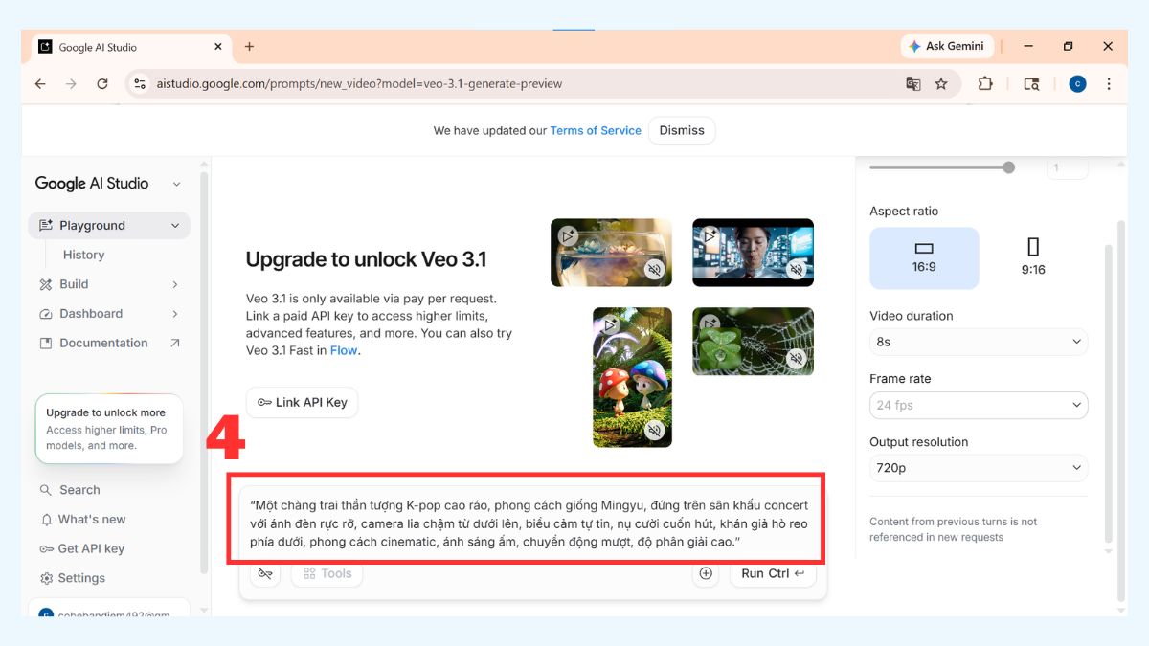Open Documentation external link
Screen dimensions: 1149x646
109,344
